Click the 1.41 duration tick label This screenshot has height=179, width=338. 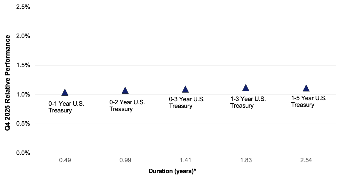coord(185,160)
